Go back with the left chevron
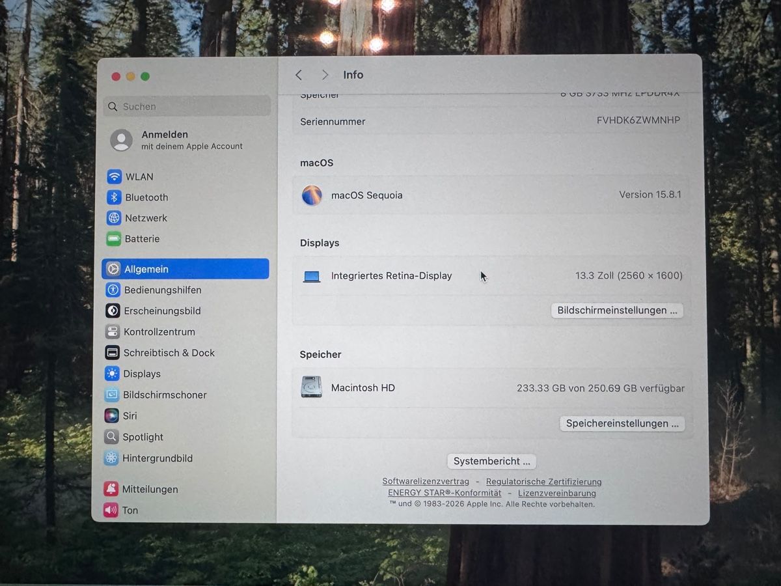781x586 pixels. coord(299,75)
